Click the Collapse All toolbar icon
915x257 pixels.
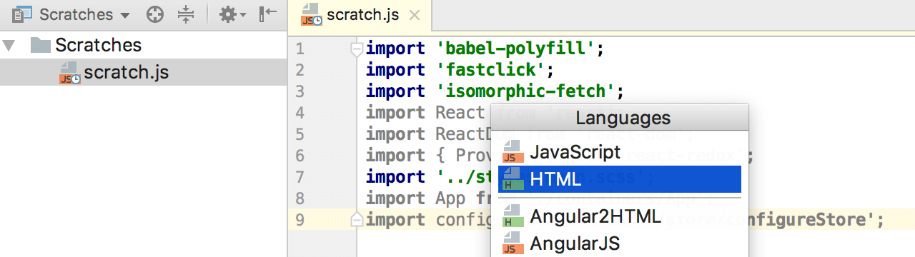(185, 14)
